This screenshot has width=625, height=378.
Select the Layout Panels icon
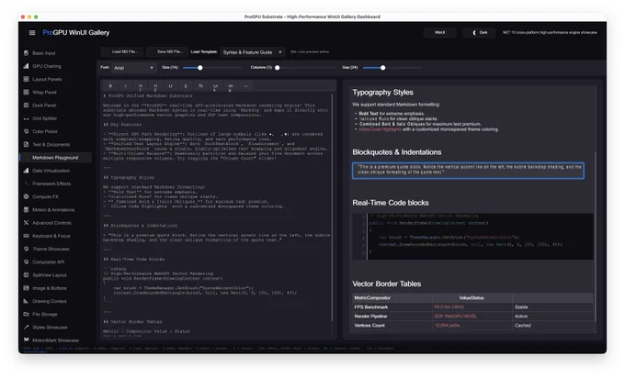[26, 79]
